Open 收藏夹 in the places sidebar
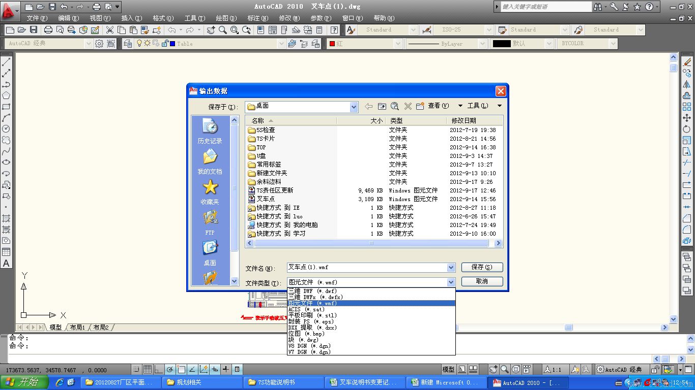The image size is (695, 390). [x=210, y=192]
